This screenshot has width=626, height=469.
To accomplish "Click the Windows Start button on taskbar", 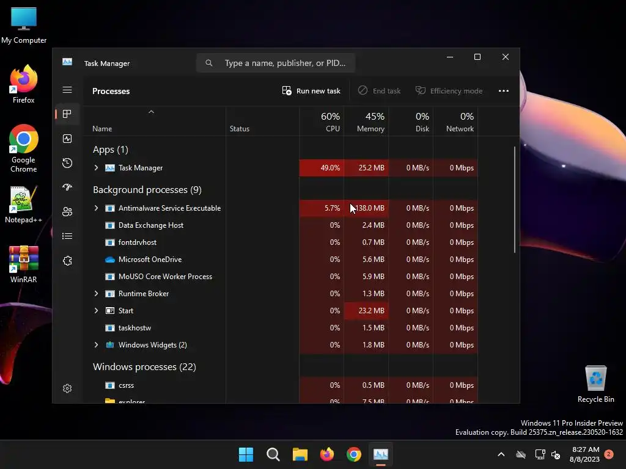I will (246, 454).
